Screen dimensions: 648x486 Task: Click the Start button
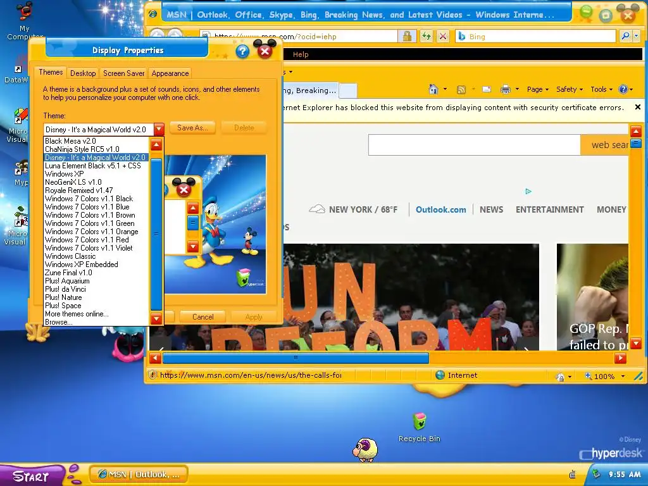32,476
